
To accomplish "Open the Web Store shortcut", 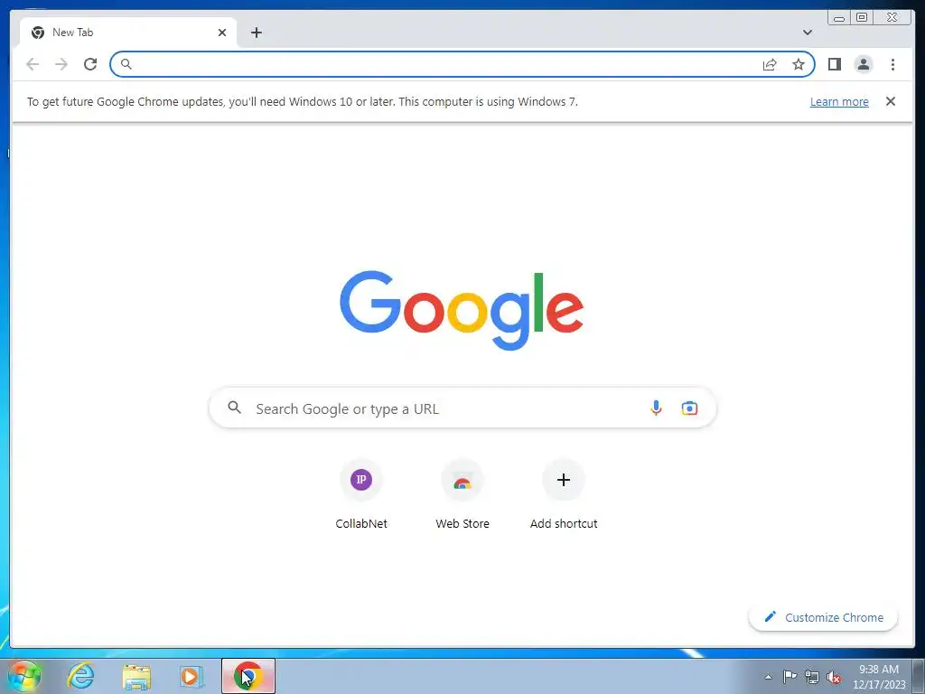I will click(x=462, y=496).
